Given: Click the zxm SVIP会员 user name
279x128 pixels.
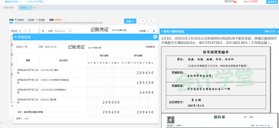Looking at the screenshot, I should click(251, 1).
